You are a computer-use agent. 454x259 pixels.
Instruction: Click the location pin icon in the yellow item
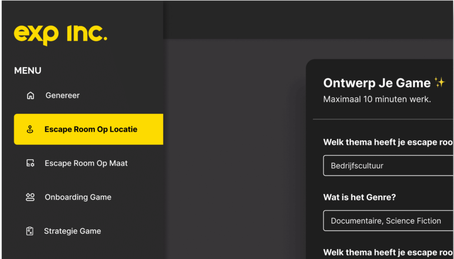click(30, 129)
